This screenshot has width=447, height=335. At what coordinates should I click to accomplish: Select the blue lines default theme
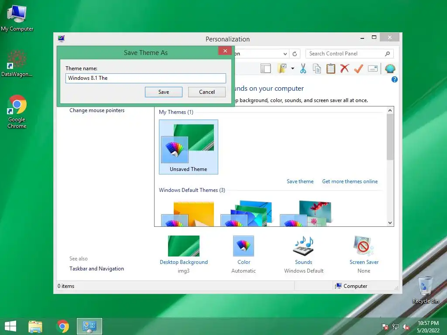[x=246, y=214]
